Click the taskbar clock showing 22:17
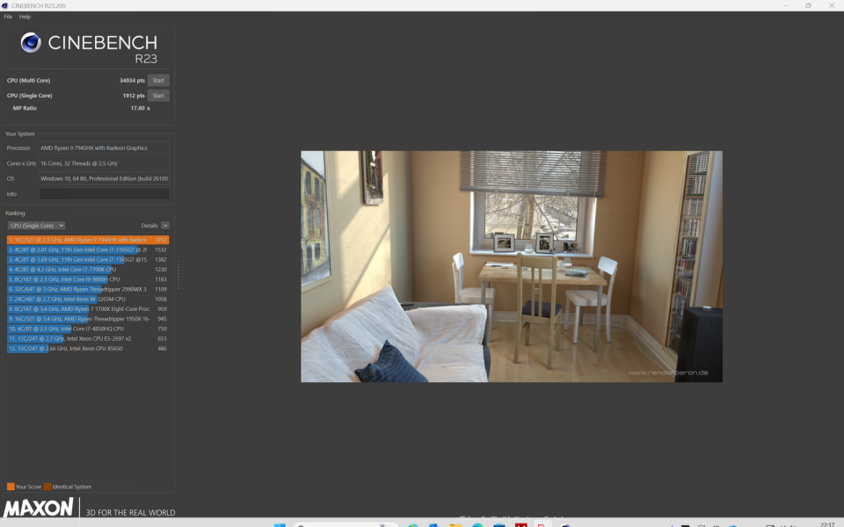This screenshot has height=527, width=844. coord(826,524)
